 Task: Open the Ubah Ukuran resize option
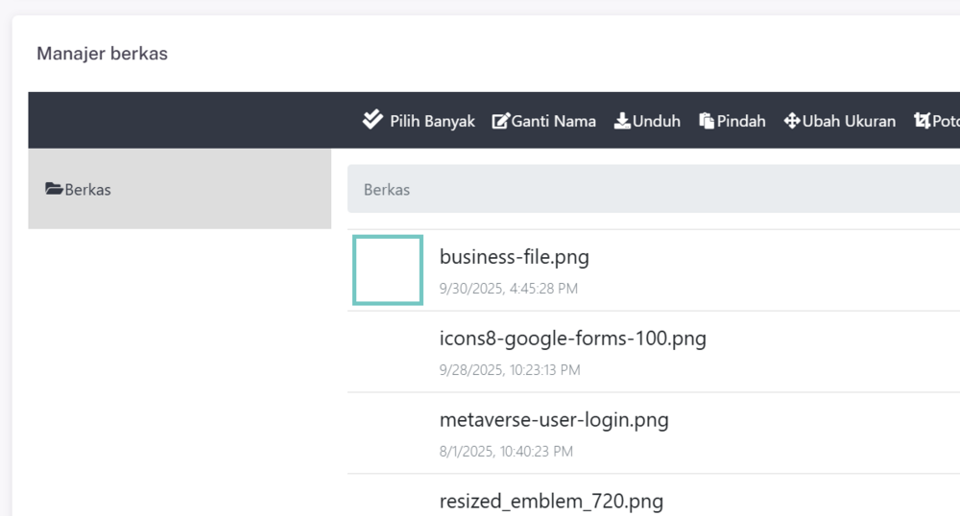pos(849,121)
